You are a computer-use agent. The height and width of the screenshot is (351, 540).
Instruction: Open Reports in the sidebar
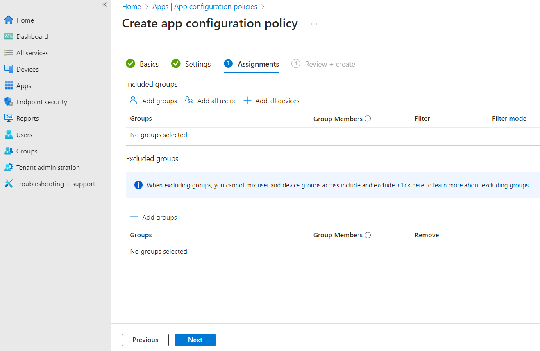tap(27, 118)
